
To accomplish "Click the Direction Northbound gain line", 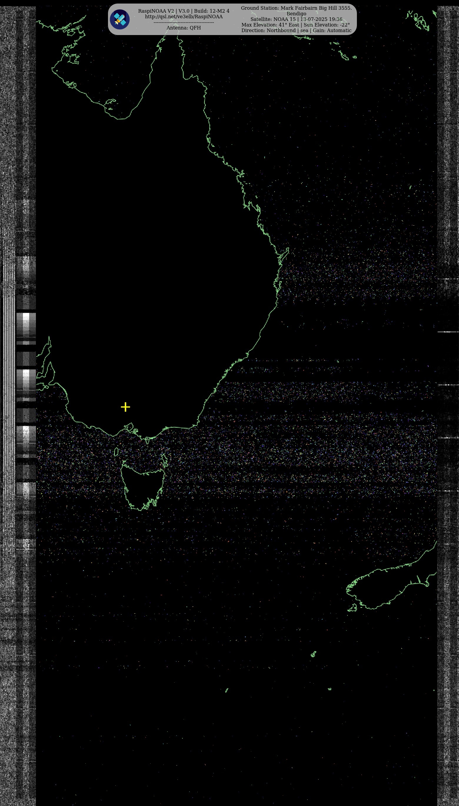I will click(x=296, y=30).
